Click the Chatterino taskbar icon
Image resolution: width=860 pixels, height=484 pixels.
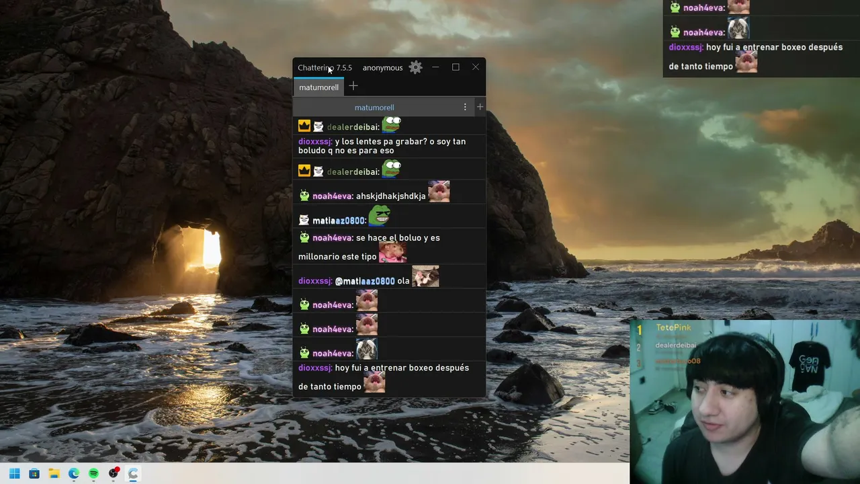point(133,473)
